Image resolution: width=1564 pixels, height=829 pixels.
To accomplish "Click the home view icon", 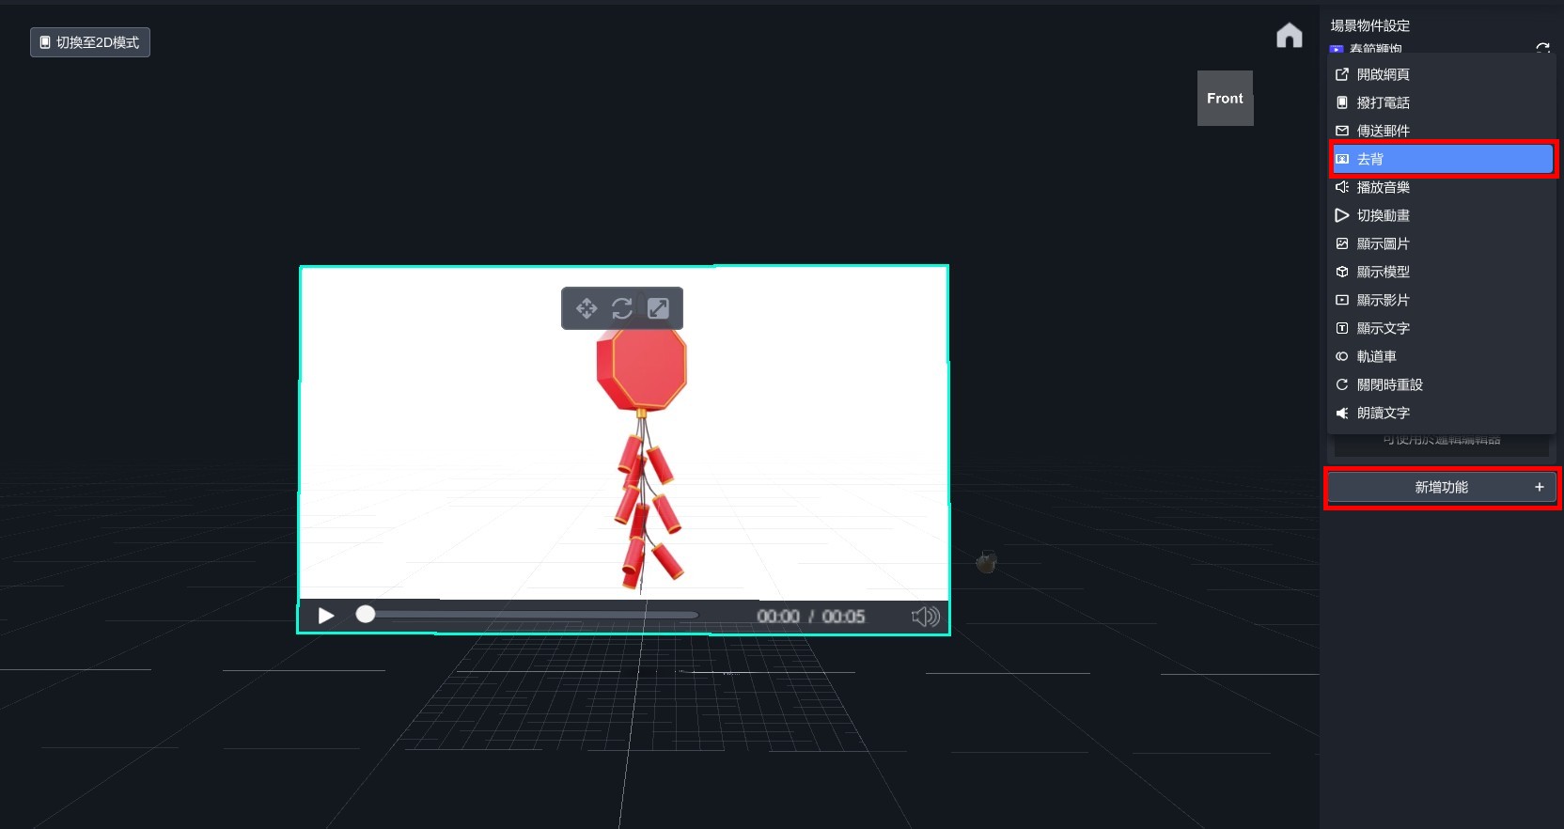I will tap(1289, 36).
